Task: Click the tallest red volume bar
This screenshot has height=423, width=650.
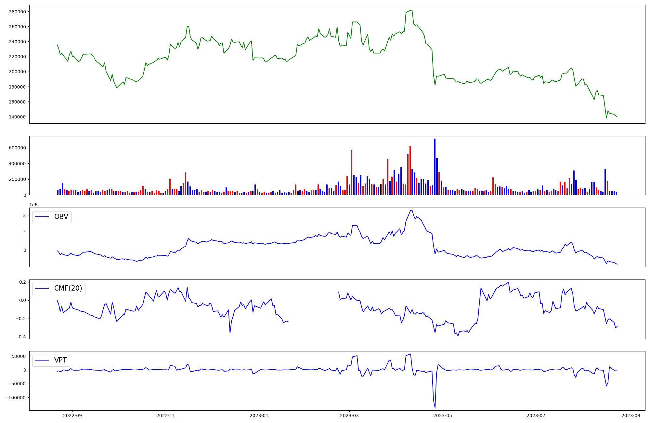Action: pyautogui.click(x=410, y=171)
